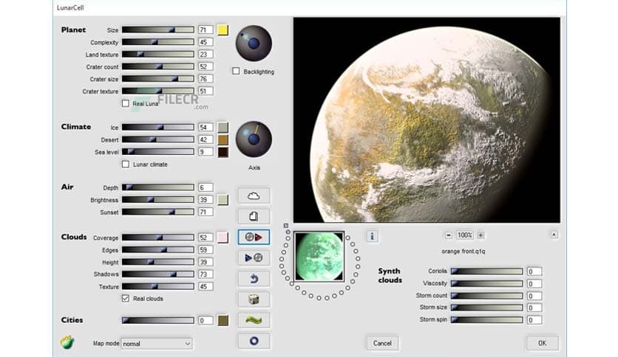Screen dimensions: 618x357
Task: Open the Sea level dark color swatch
Action: click(223, 152)
